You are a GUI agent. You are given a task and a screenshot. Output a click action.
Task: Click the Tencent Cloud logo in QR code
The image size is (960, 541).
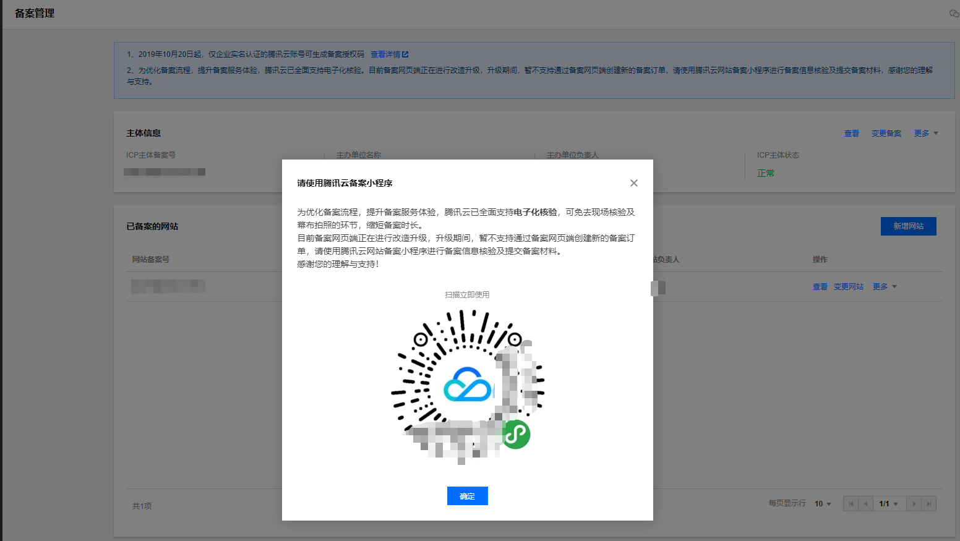tap(468, 384)
